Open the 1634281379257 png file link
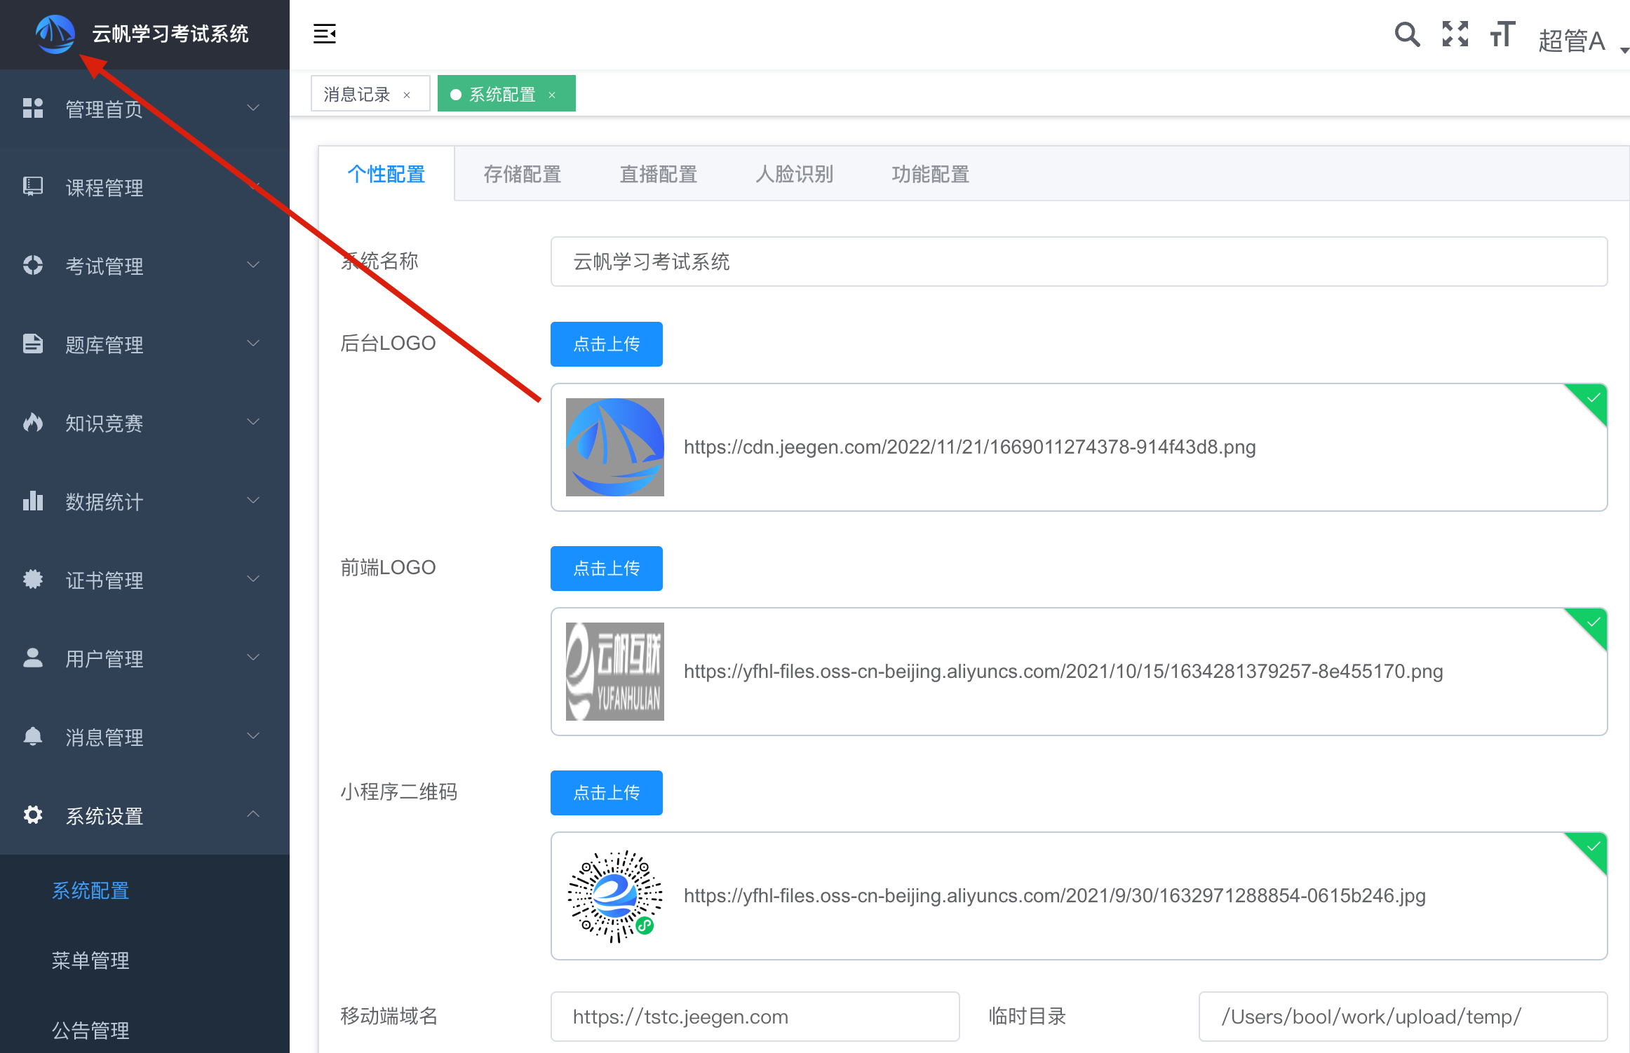 coord(1063,672)
